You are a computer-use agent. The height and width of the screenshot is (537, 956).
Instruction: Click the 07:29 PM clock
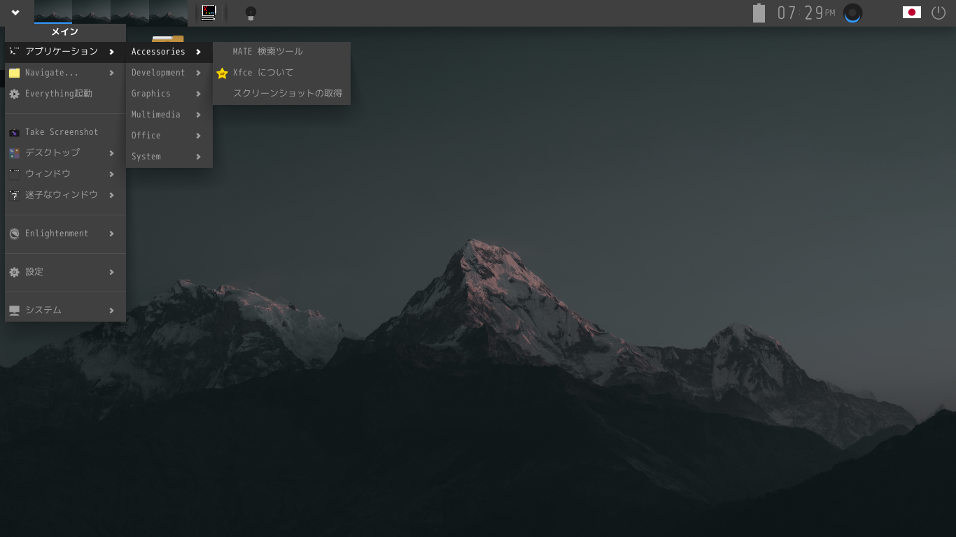(806, 13)
